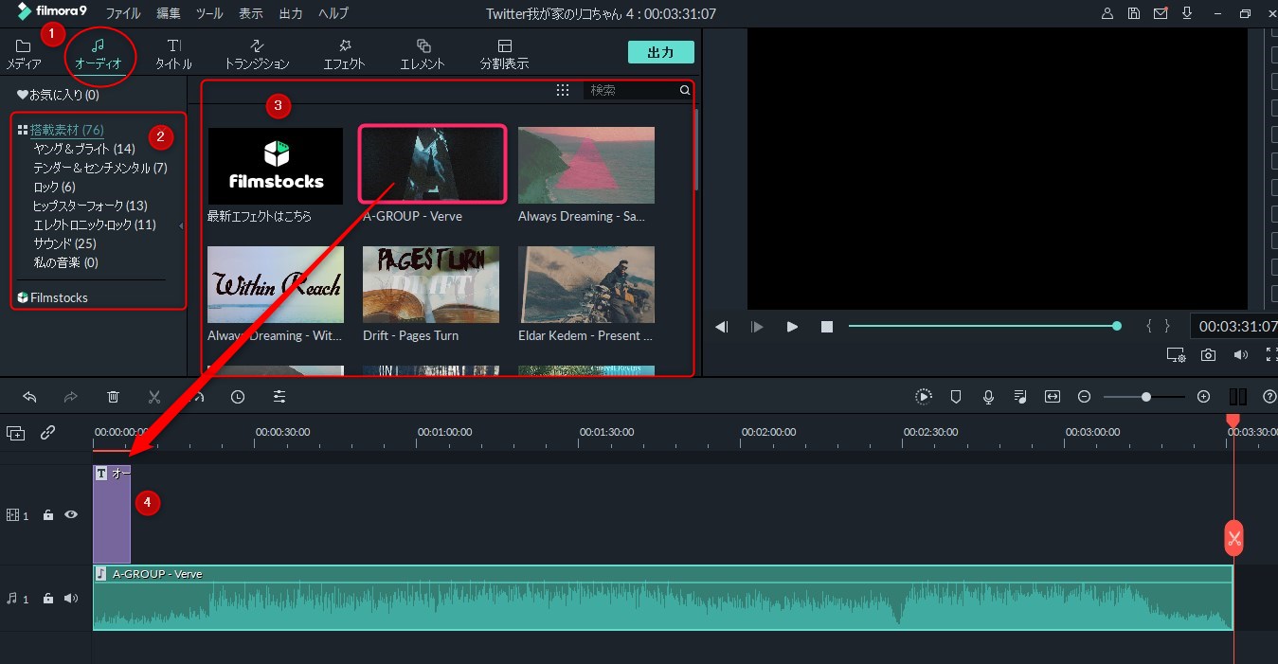1278x664 pixels.
Task: Stop the preview playback
Action: (827, 327)
